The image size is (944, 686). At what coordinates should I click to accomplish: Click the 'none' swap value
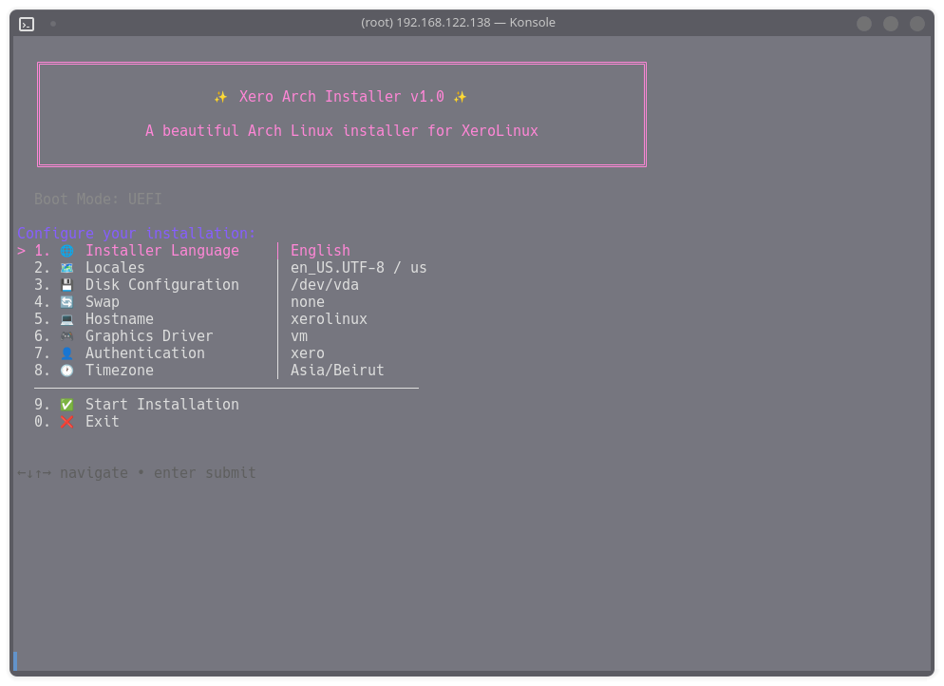[x=308, y=302]
